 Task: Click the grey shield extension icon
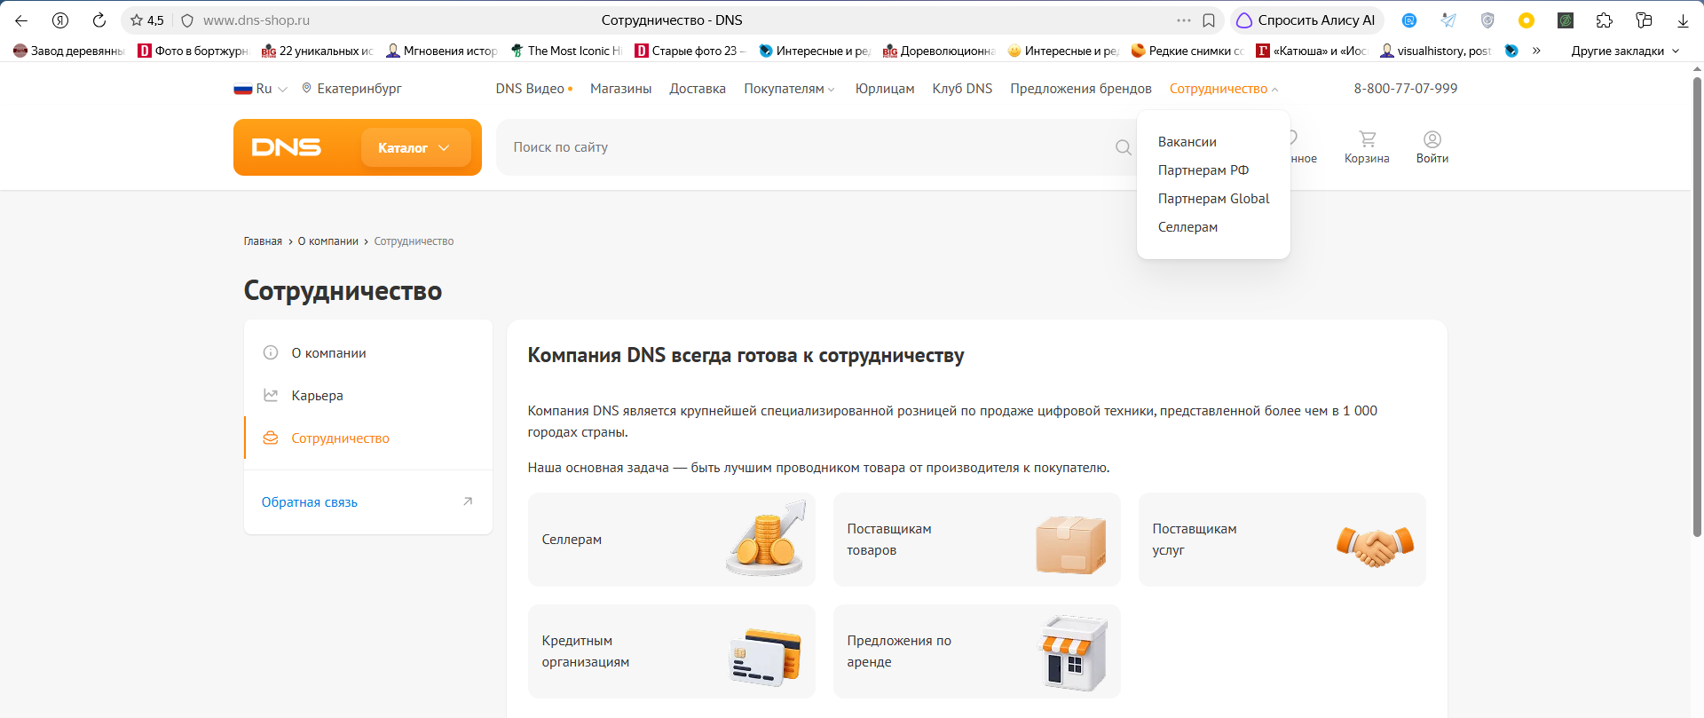pyautogui.click(x=1487, y=20)
